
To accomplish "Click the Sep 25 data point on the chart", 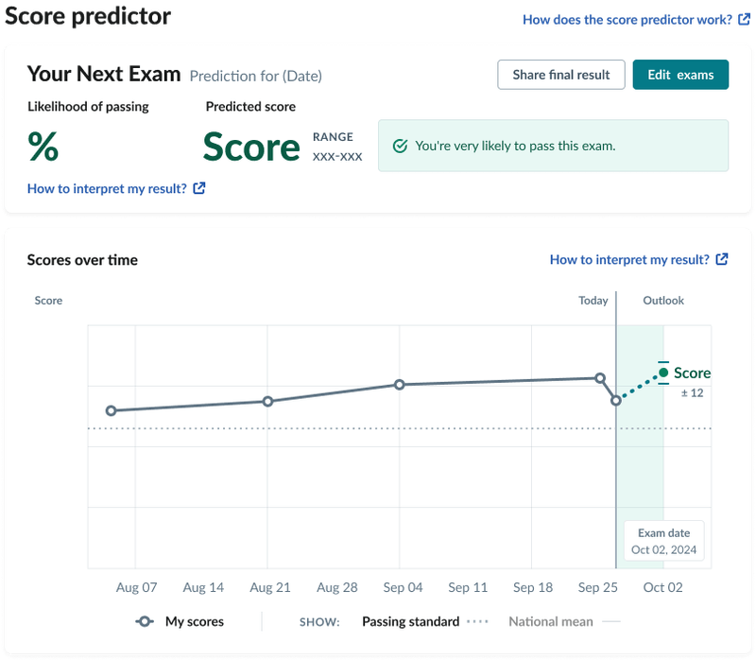I will click(599, 376).
